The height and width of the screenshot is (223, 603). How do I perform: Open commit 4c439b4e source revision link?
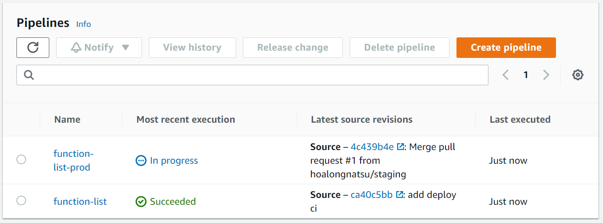(372, 147)
